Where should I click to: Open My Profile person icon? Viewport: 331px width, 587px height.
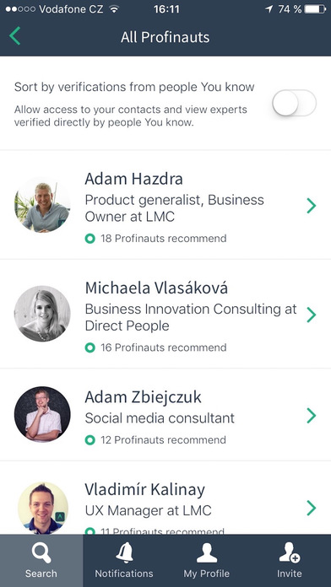[207, 553]
